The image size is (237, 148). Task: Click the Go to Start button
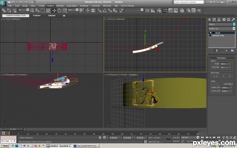click(x=202, y=137)
